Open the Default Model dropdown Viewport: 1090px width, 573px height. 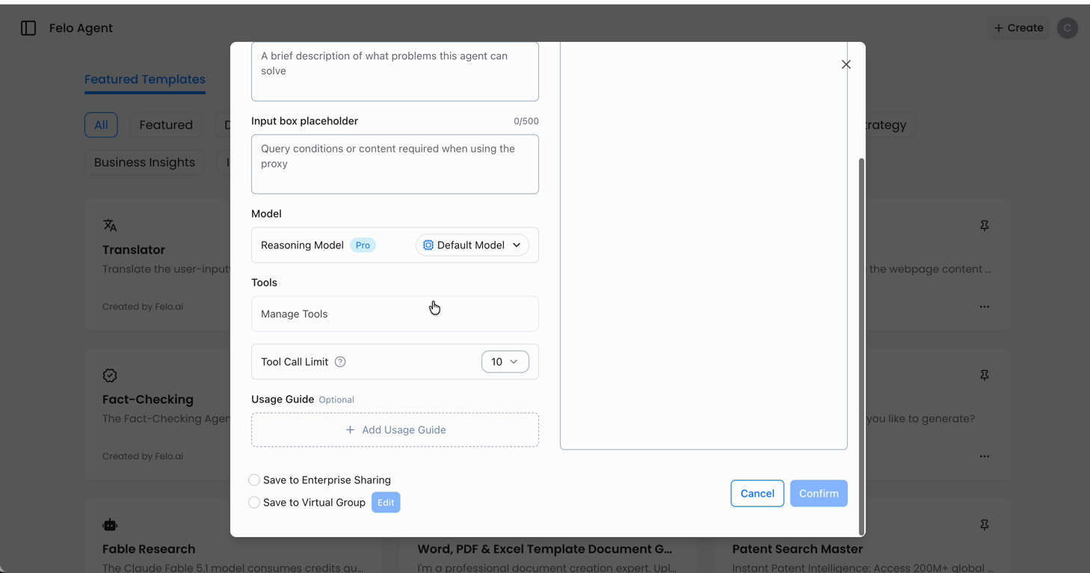coord(472,245)
